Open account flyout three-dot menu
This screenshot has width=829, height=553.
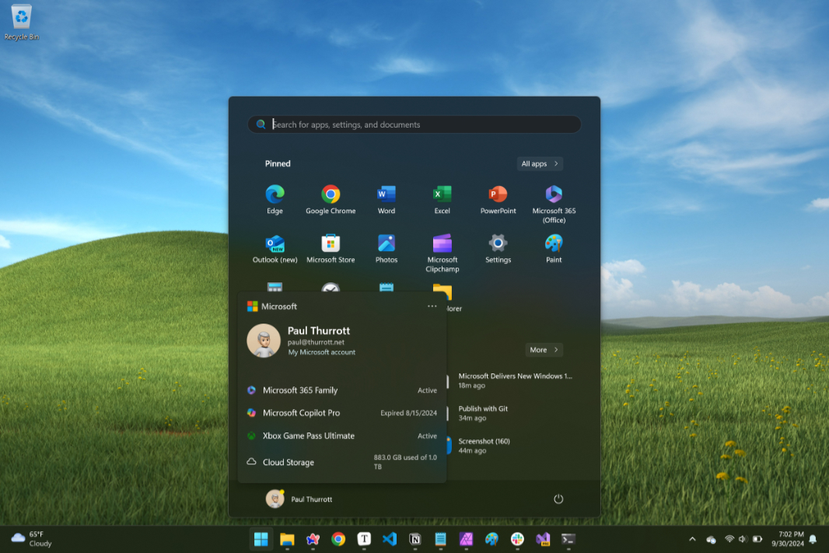[x=432, y=306]
